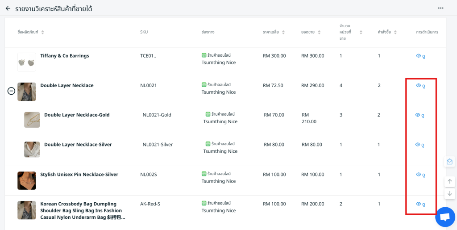This screenshot has width=457, height=230.
Task: Sort by units sold column
Action: pos(361,32)
